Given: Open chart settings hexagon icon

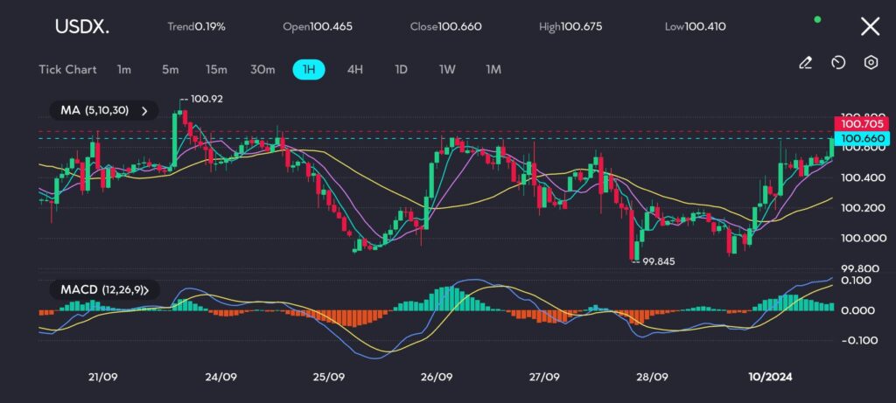Looking at the screenshot, I should [871, 63].
